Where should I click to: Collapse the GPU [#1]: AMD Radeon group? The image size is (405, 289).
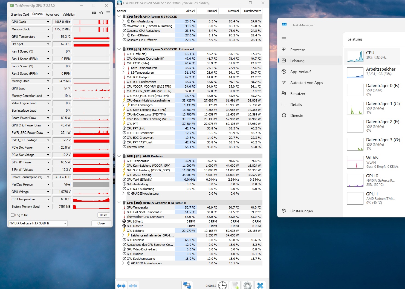(119, 156)
